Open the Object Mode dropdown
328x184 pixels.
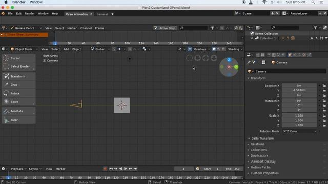point(24,49)
